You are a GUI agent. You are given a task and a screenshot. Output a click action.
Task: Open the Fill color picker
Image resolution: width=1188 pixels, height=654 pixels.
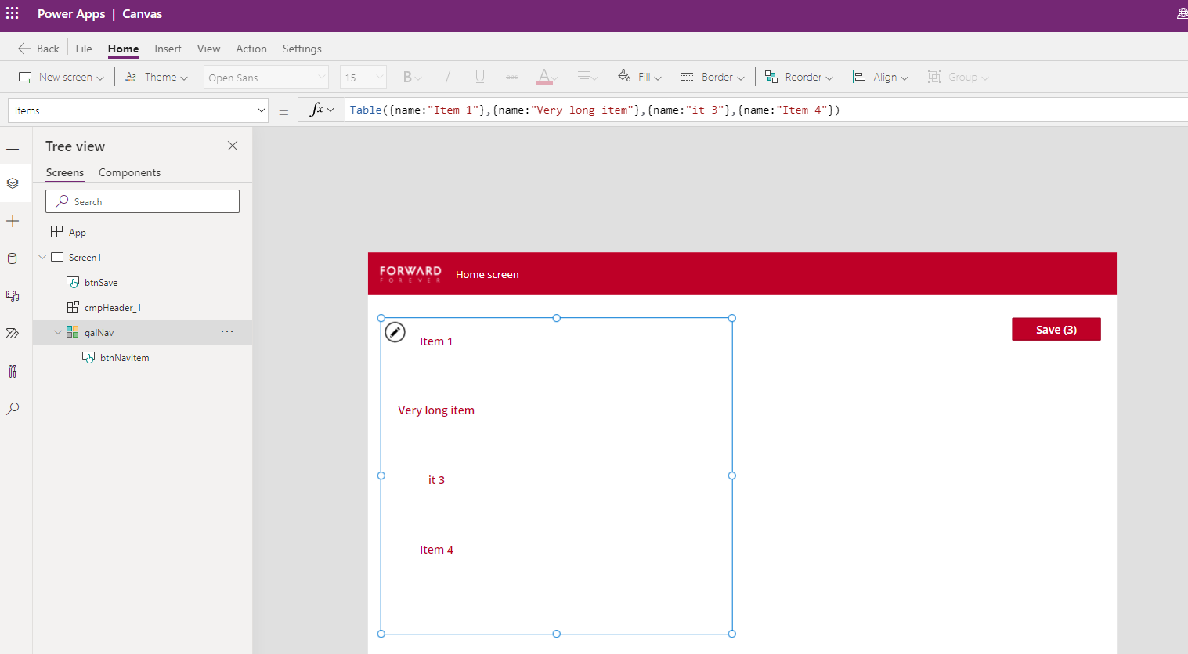[640, 77]
